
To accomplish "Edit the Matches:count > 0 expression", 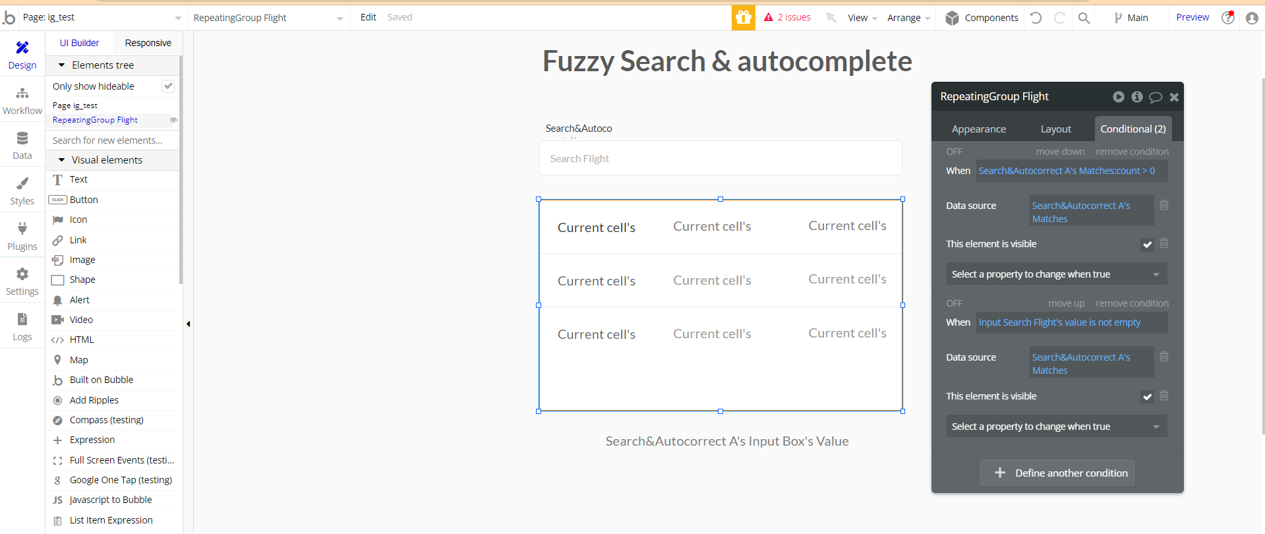I will click(x=1072, y=171).
